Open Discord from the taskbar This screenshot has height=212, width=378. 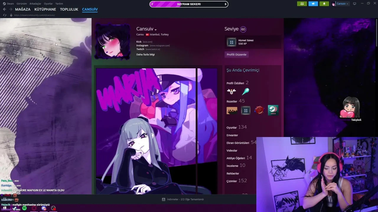tap(44, 208)
